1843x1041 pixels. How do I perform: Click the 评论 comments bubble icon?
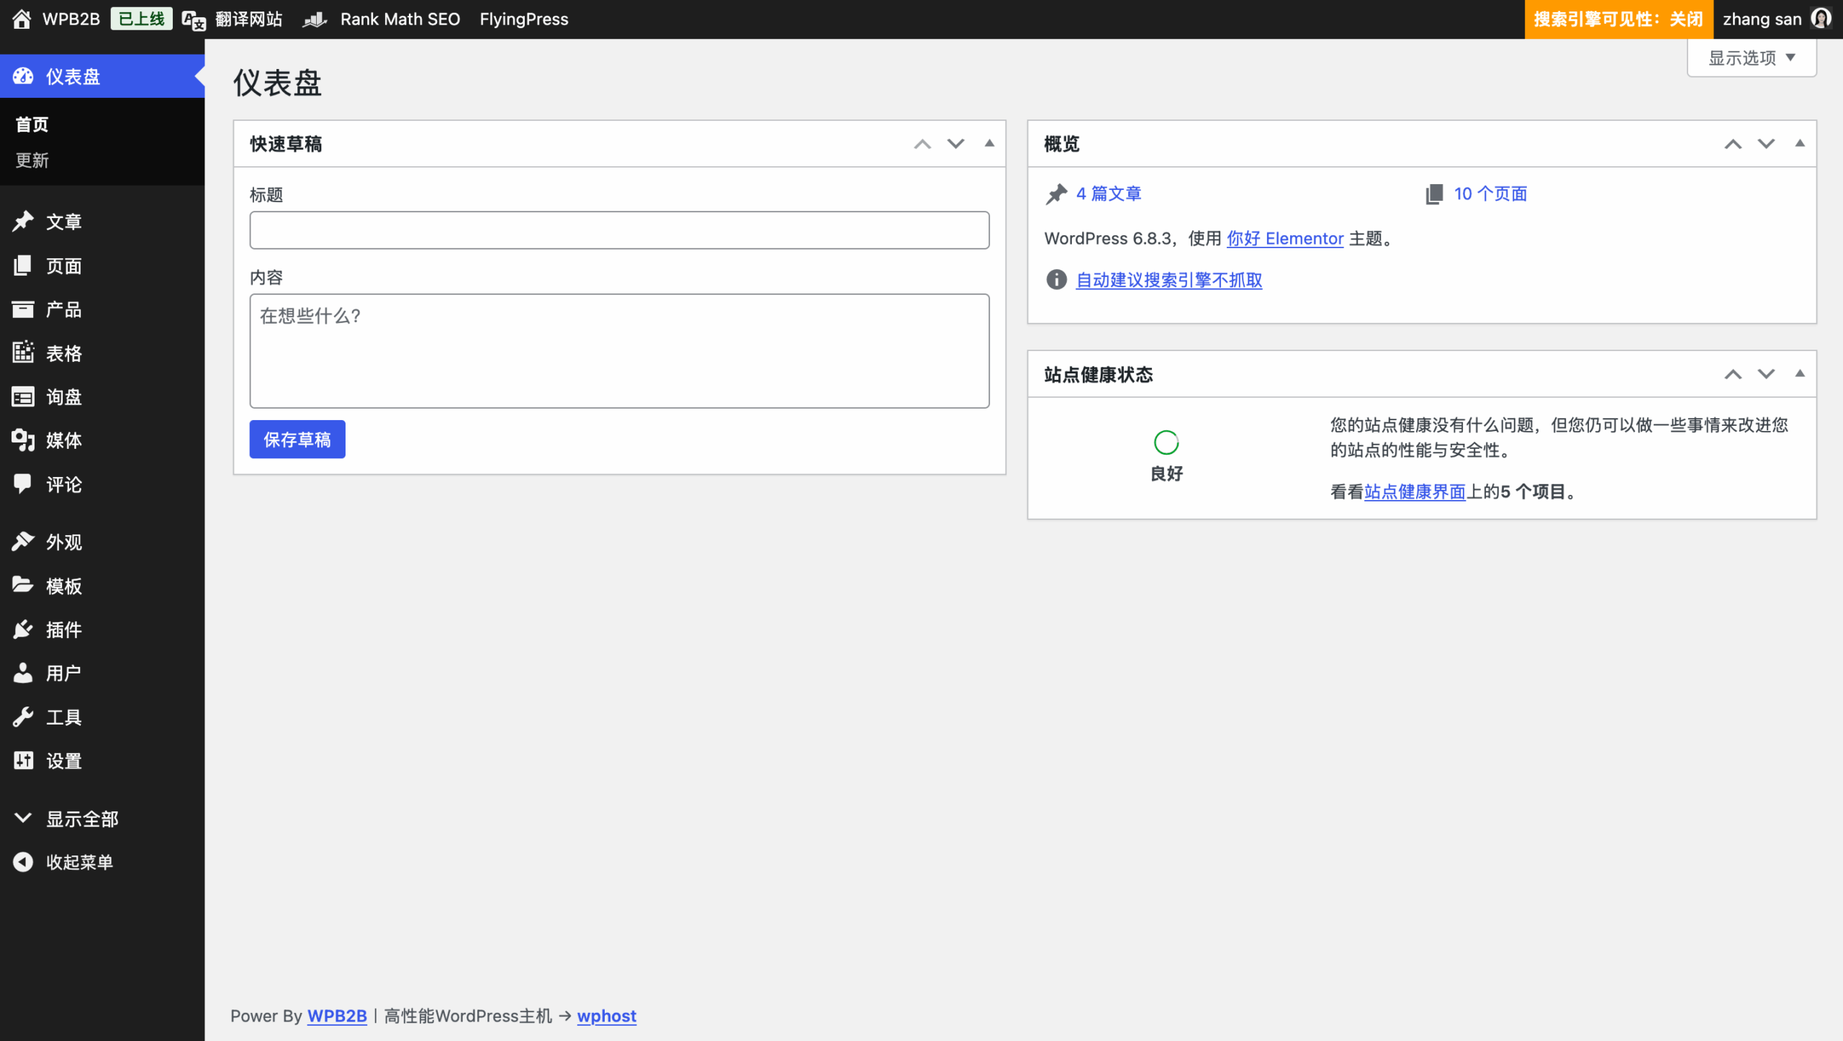click(23, 484)
